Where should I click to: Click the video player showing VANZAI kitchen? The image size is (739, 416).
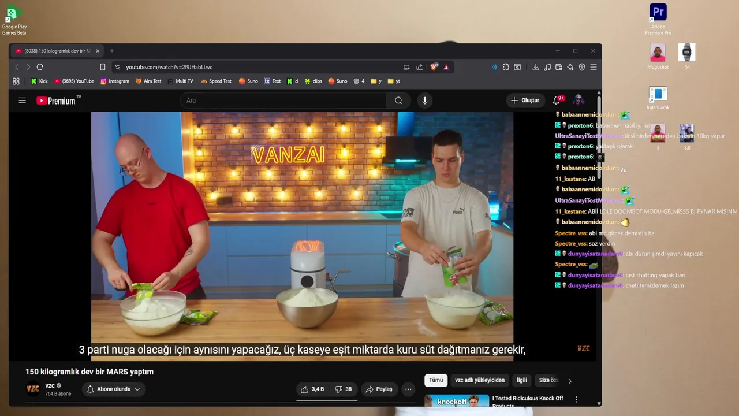[302, 236]
